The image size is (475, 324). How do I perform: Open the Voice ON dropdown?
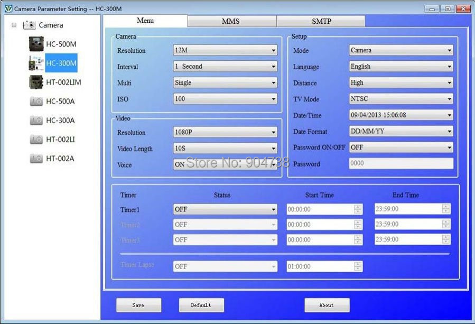tap(225, 164)
